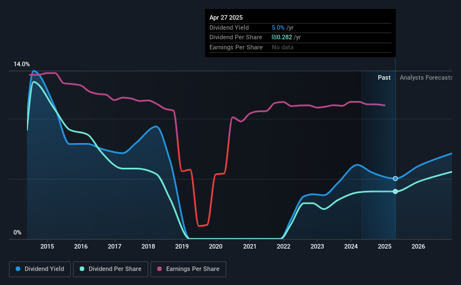Click the 2020 x-axis label
Viewport: 461px width, 285px height.
(x=216, y=246)
